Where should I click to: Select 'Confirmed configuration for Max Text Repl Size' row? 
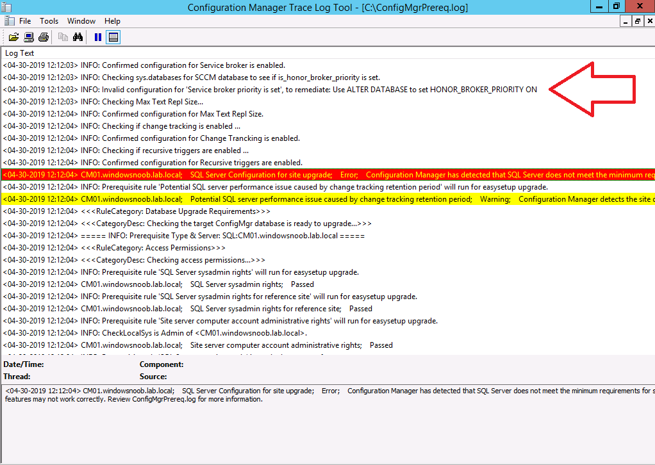328,113
